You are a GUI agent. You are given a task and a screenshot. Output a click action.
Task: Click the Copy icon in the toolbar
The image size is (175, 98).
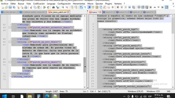click(35, 7)
